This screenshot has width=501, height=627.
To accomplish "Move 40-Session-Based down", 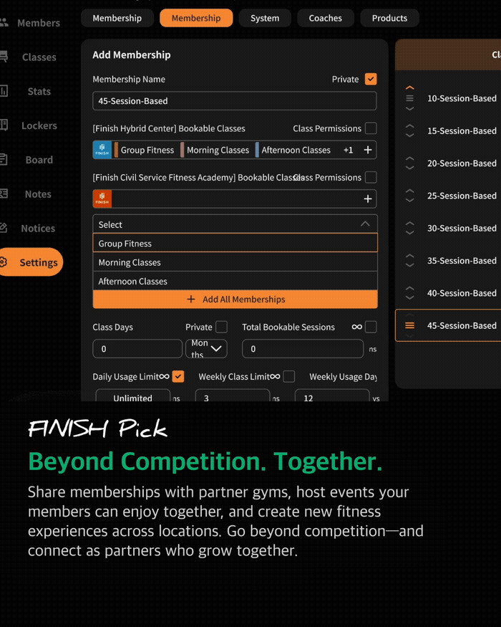I will tap(409, 297).
